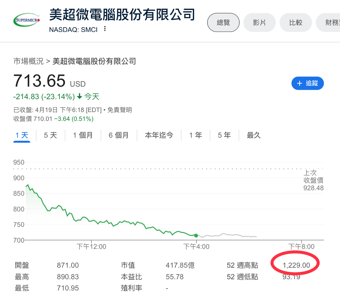The width and height of the screenshot is (340, 297).
Task: Select the 1 天 chart range
Action: coord(22,135)
